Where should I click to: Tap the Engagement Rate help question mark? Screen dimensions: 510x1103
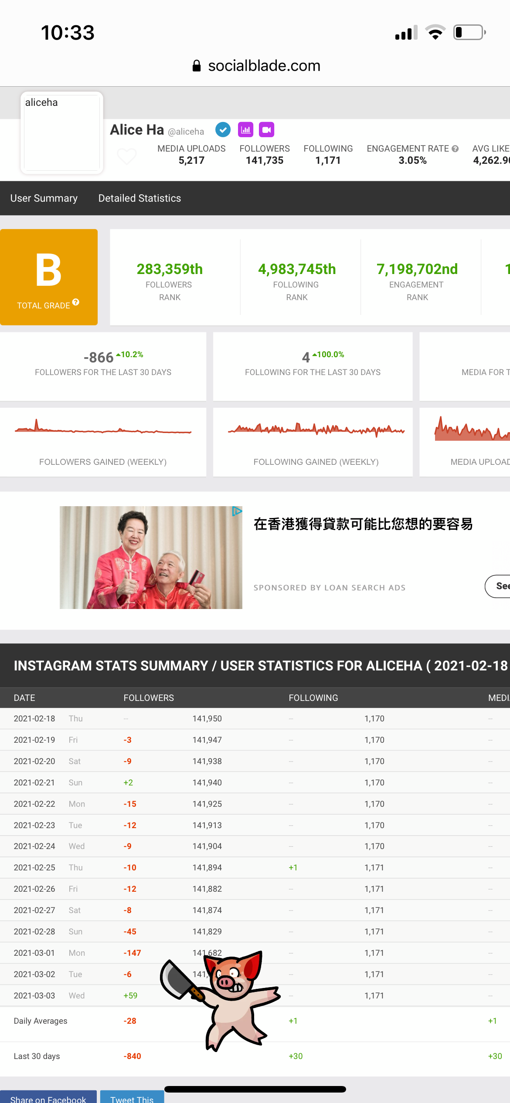pyautogui.click(x=455, y=149)
